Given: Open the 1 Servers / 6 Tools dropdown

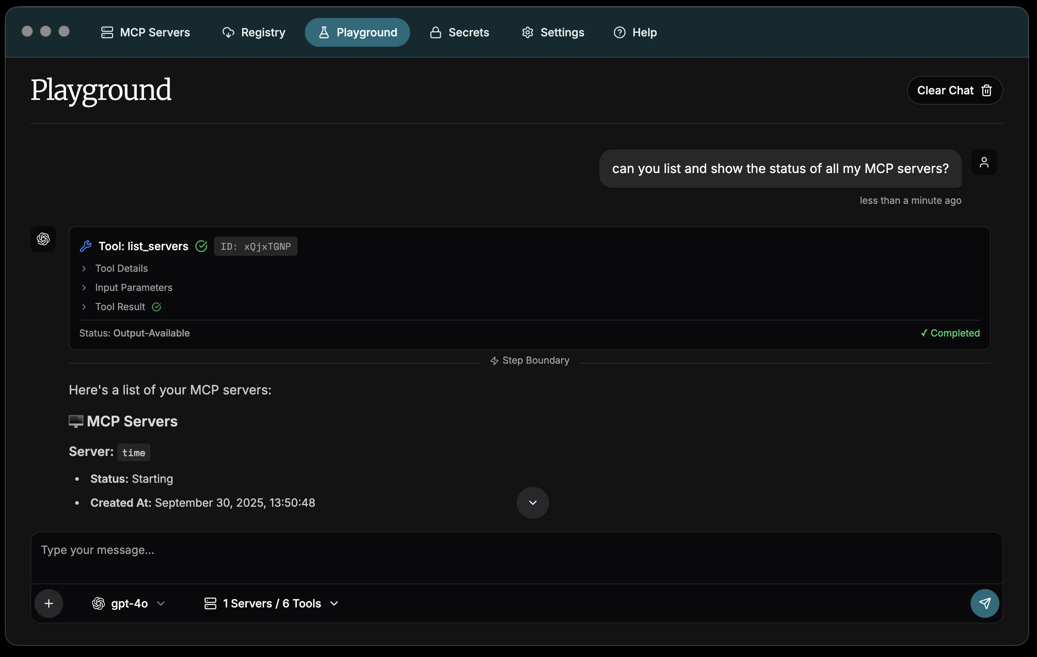Looking at the screenshot, I should (271, 603).
